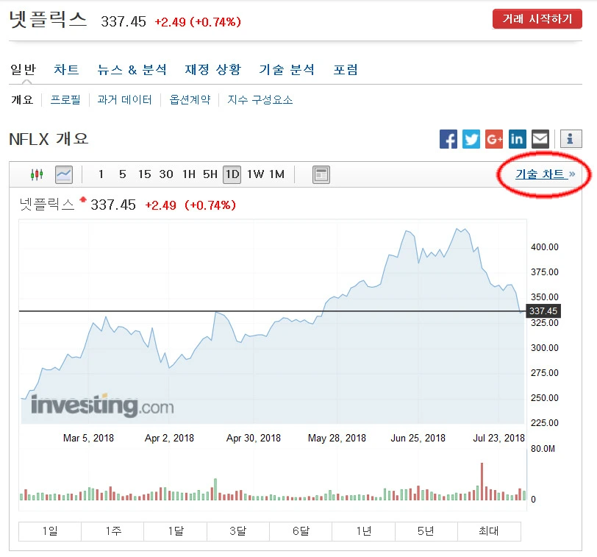The image size is (597, 557).
Task: Open the 일반 main tab
Action: coord(24,70)
